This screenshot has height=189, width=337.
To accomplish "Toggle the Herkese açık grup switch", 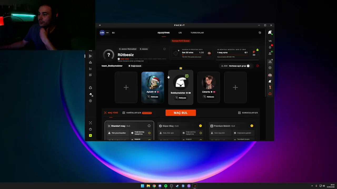I will pos(249,66).
